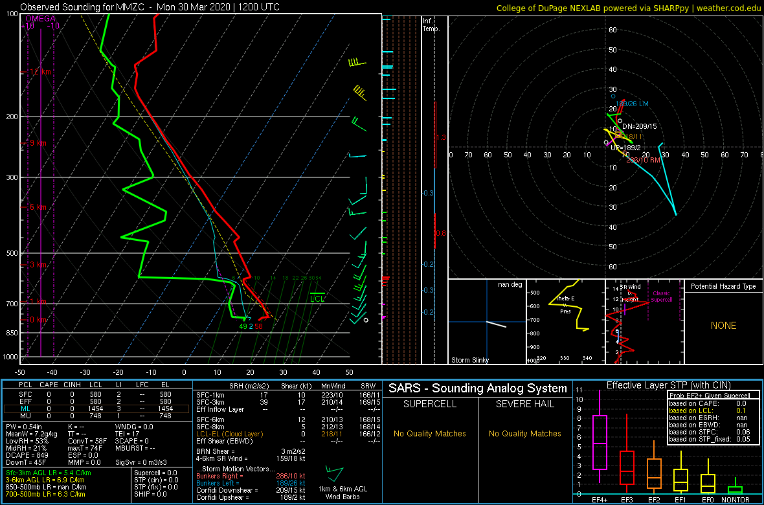This screenshot has width=764, height=505.
Task: Click the SARS - Sounding Analog System heading
Action: (478, 388)
